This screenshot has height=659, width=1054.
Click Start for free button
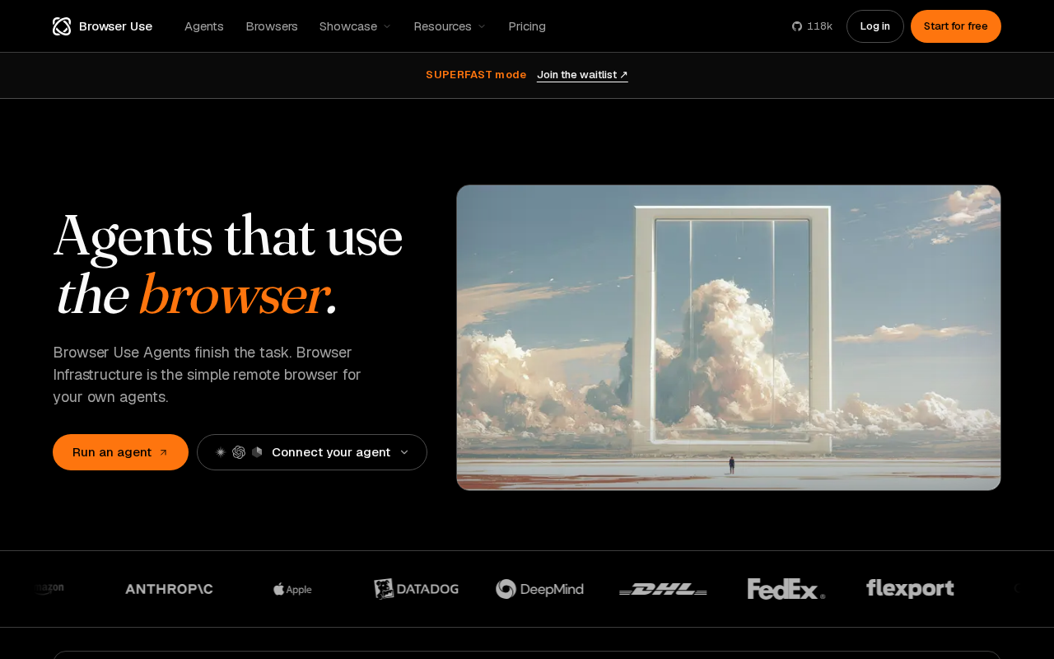956,26
